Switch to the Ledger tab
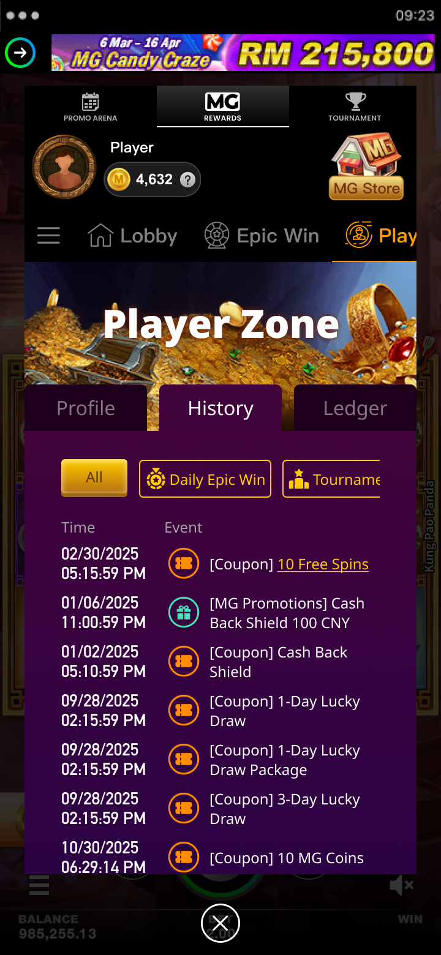The image size is (441, 955). [355, 408]
